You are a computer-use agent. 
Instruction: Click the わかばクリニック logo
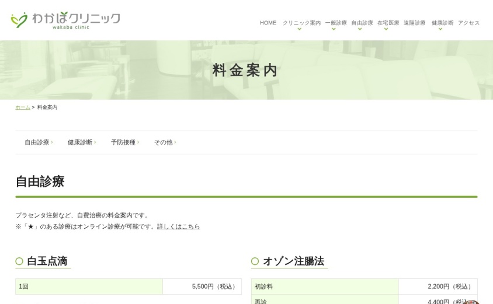(65, 20)
